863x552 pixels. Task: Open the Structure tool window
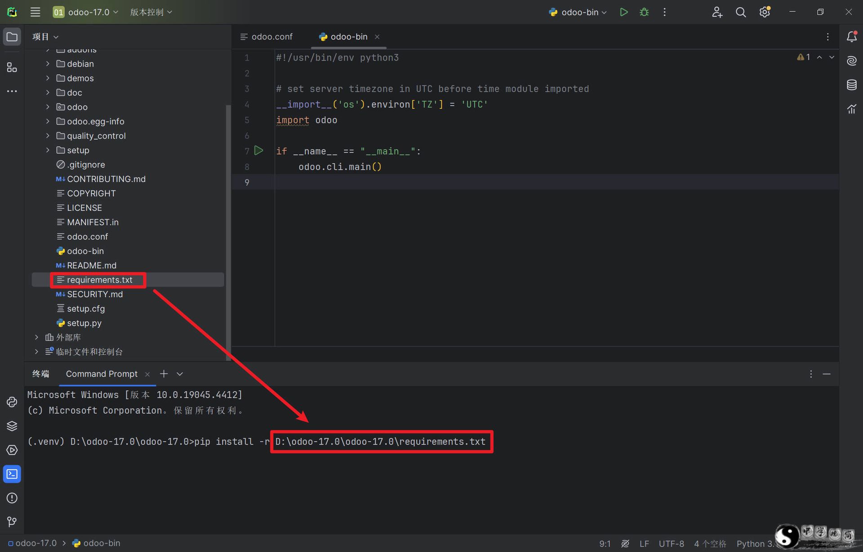[12, 67]
